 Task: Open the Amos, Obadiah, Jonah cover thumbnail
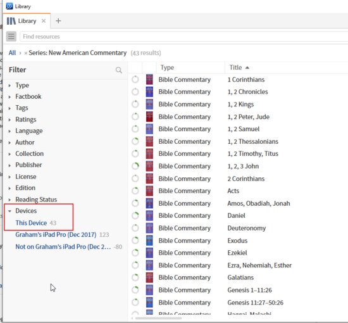(x=149, y=203)
